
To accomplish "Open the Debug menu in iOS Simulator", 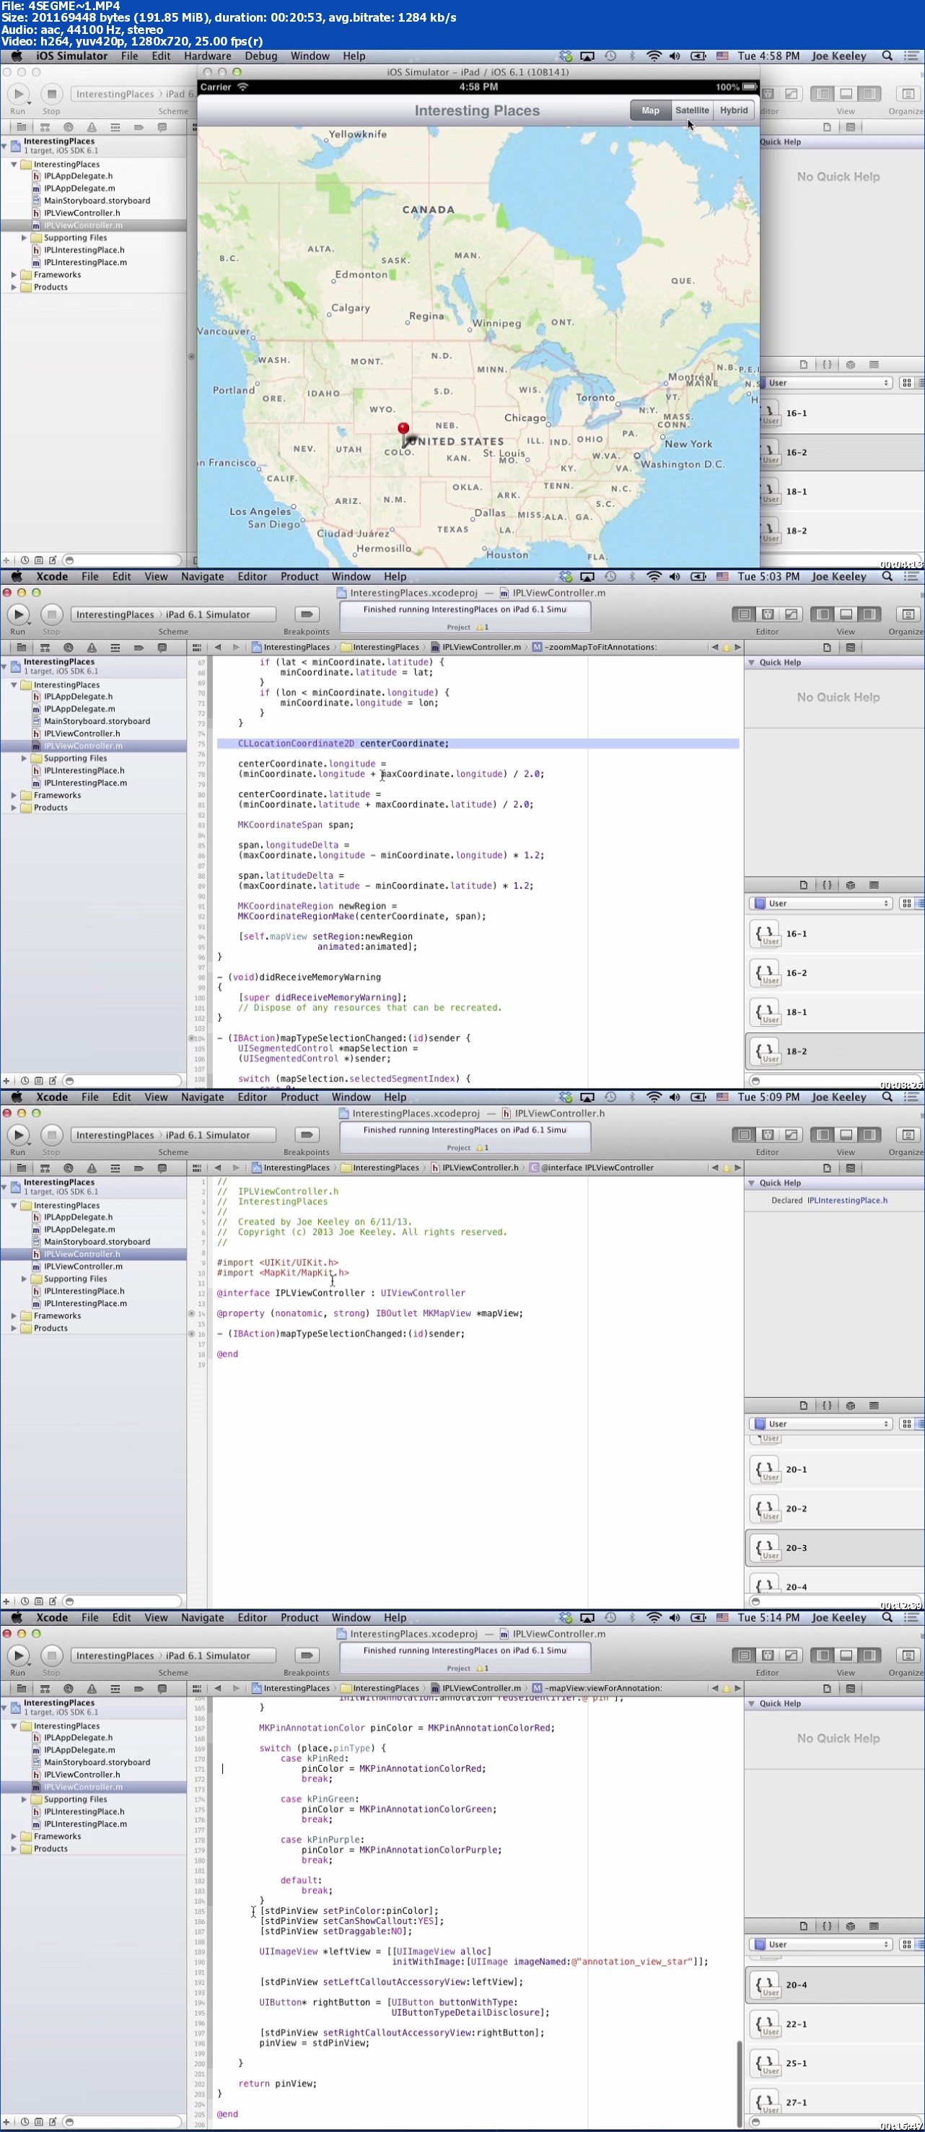I will 260,56.
